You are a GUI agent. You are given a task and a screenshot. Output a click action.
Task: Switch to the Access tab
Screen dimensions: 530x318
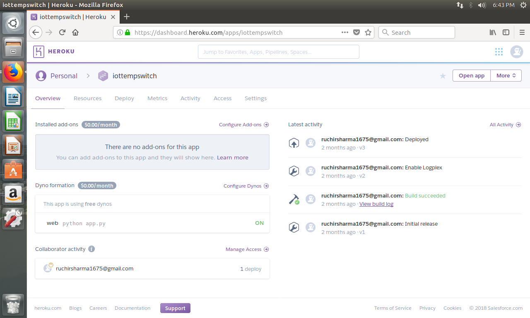(x=223, y=99)
